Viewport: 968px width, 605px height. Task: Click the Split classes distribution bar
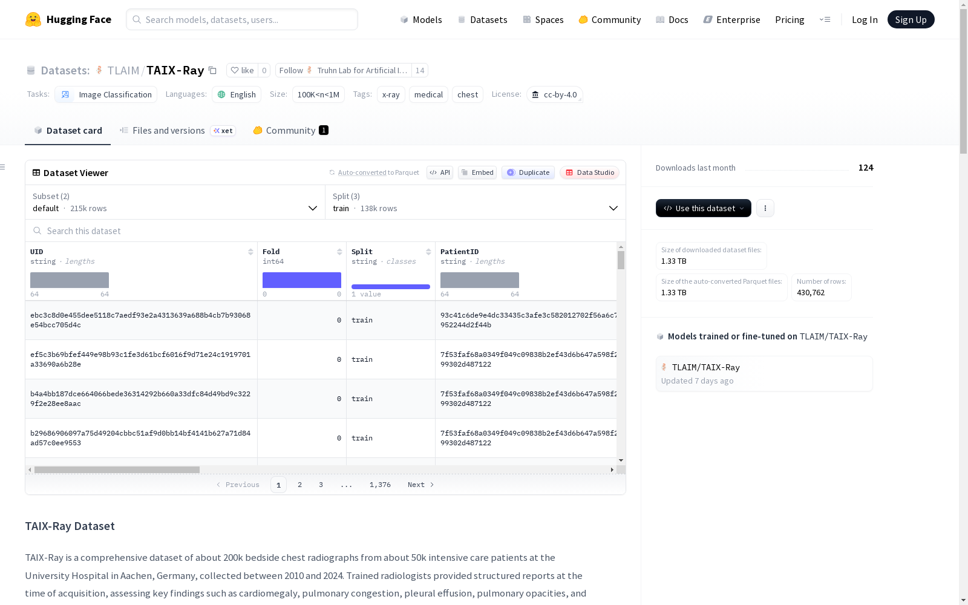[391, 287]
